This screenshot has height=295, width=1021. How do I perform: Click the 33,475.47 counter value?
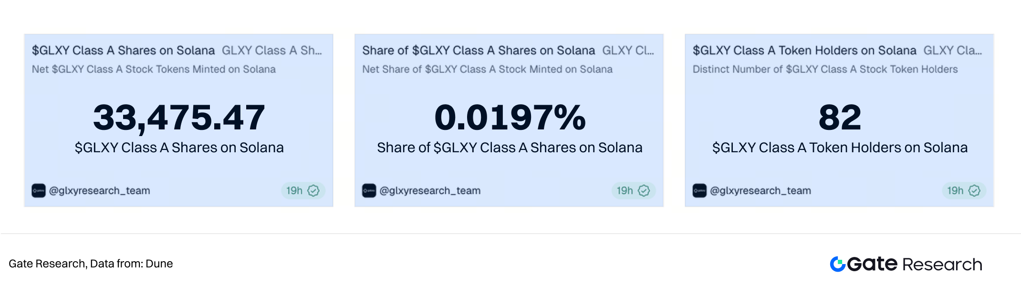click(x=179, y=118)
